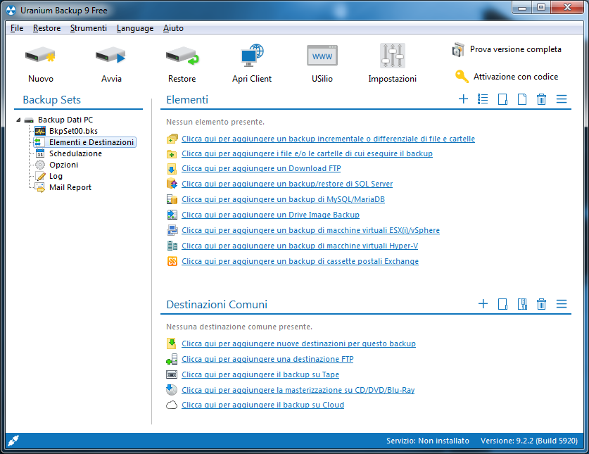Start the backup using the Avvia icon
Screen dimensions: 589x454
coord(110,56)
